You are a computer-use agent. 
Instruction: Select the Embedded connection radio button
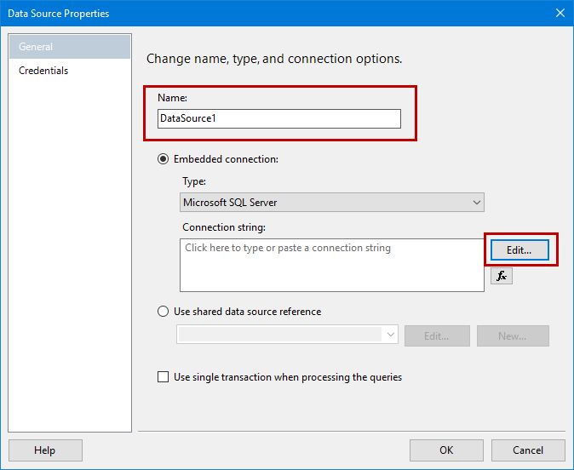163,159
